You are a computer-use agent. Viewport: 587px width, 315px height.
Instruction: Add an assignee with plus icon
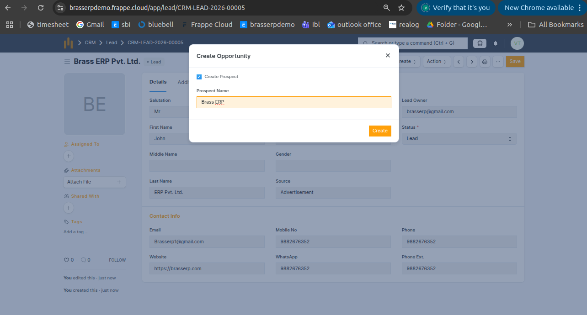tap(69, 156)
